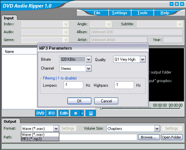This screenshot has height=150, width=186.
Task: Click the Format Settings button
Action: tap(68, 128)
